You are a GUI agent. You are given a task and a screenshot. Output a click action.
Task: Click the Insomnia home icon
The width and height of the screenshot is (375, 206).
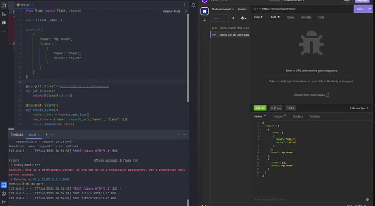pyautogui.click(x=205, y=11)
